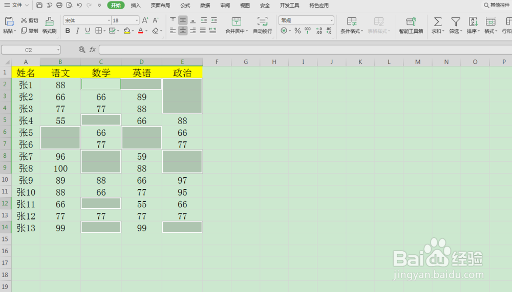Click the Print icon in quick access bar

59,5
